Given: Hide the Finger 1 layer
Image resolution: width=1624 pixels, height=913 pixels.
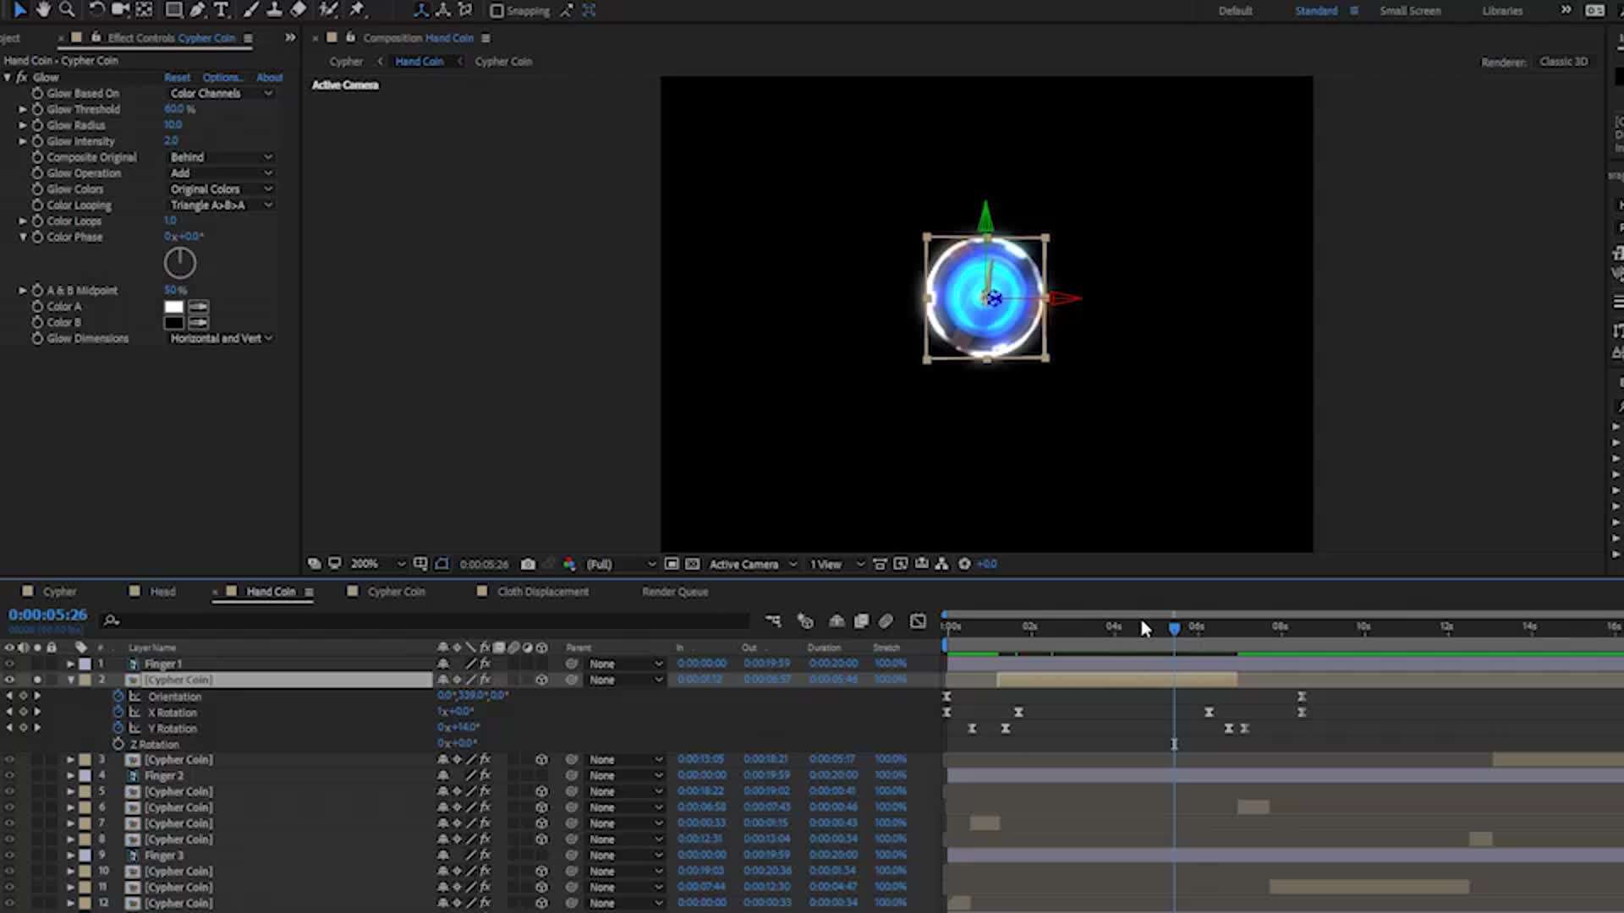Looking at the screenshot, I should (9, 664).
